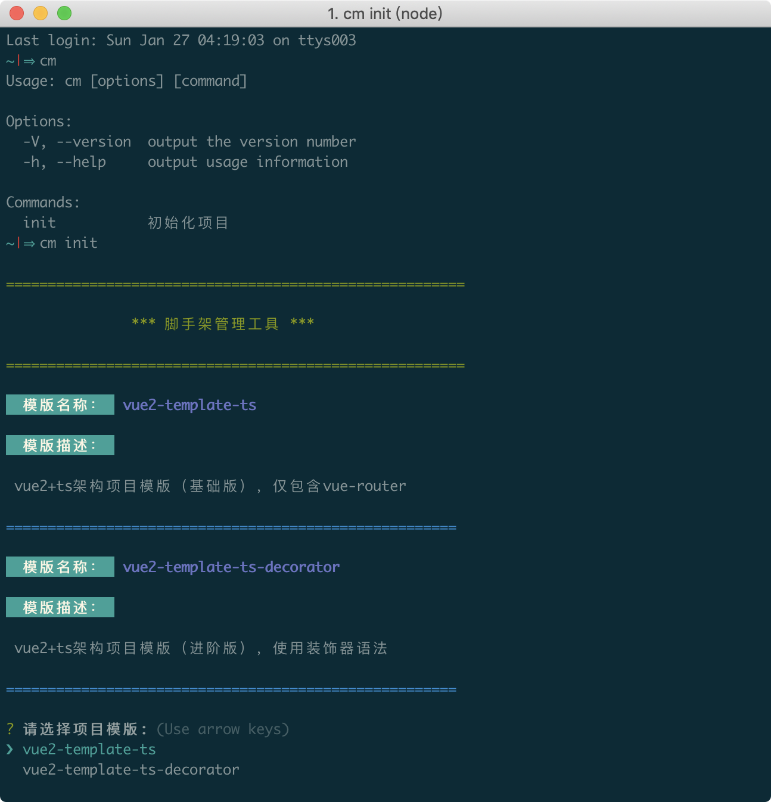This screenshot has width=771, height=802.
Task: Click the second '模版名称:' label badge
Action: 60,567
